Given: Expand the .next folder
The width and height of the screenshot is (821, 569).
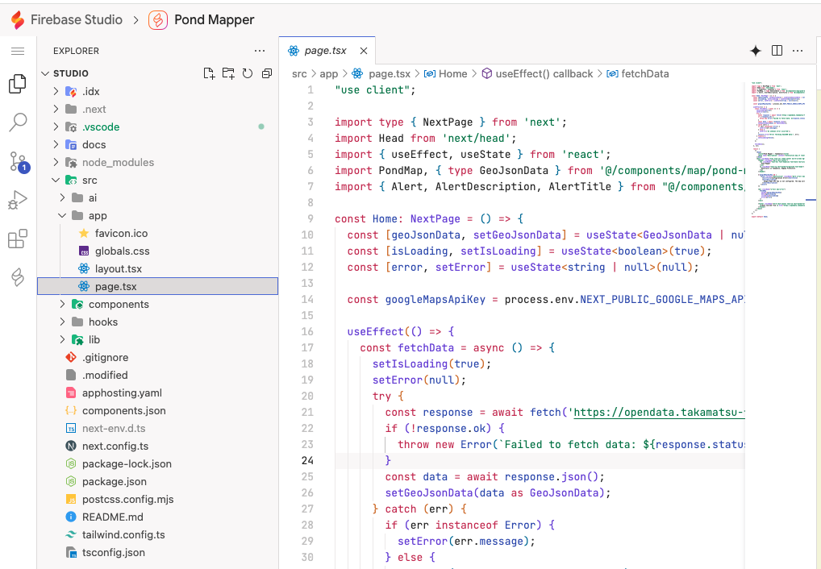Looking at the screenshot, I should click(x=56, y=109).
